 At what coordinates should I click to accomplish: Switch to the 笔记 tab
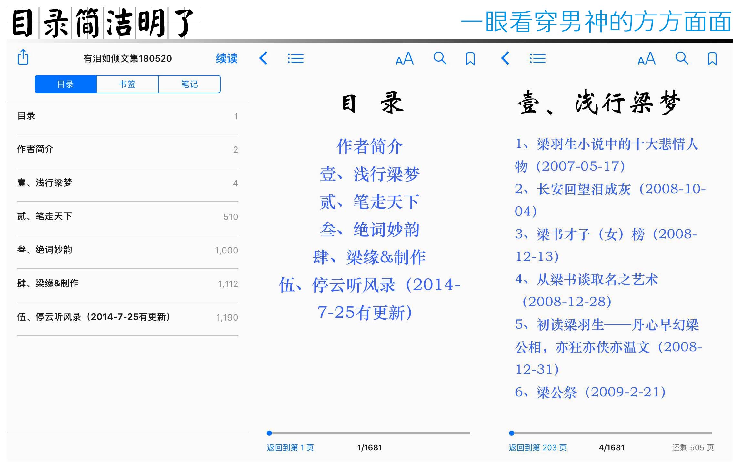[189, 84]
